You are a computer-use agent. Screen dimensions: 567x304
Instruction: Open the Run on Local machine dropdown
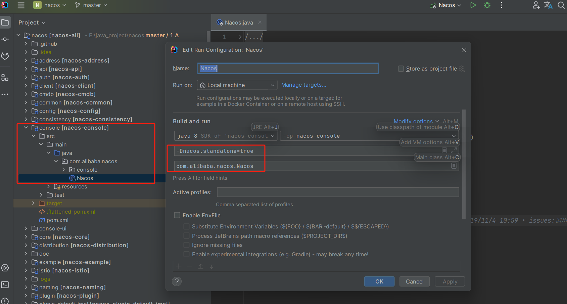pos(237,85)
